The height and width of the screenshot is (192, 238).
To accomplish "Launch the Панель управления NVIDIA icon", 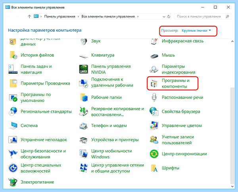I will (x=83, y=69).
